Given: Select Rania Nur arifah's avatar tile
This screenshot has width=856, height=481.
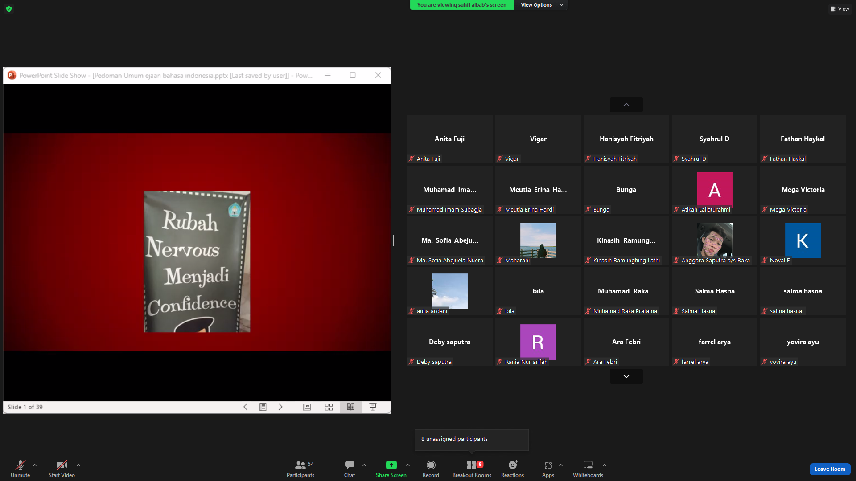Looking at the screenshot, I should click(538, 342).
